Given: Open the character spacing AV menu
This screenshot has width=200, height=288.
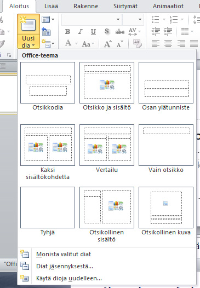Looking at the screenshot, I should 135,32.
